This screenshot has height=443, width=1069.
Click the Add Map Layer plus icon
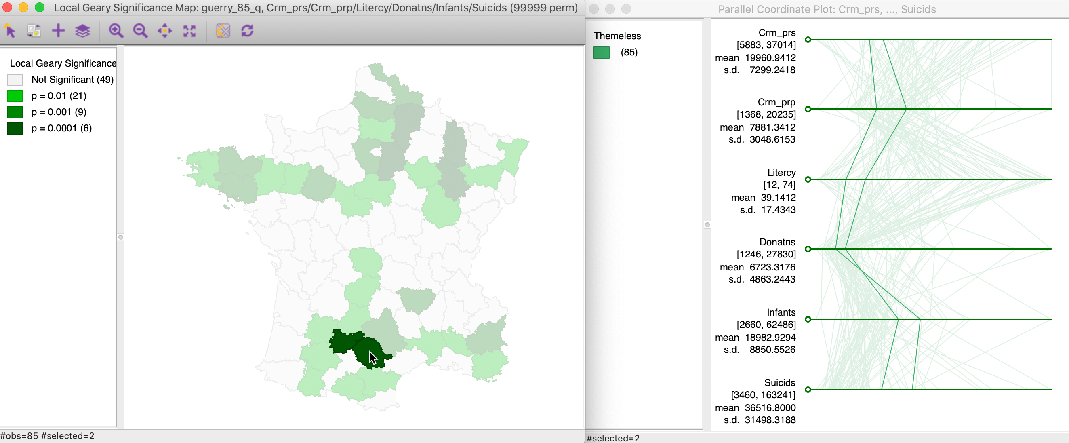coord(58,31)
